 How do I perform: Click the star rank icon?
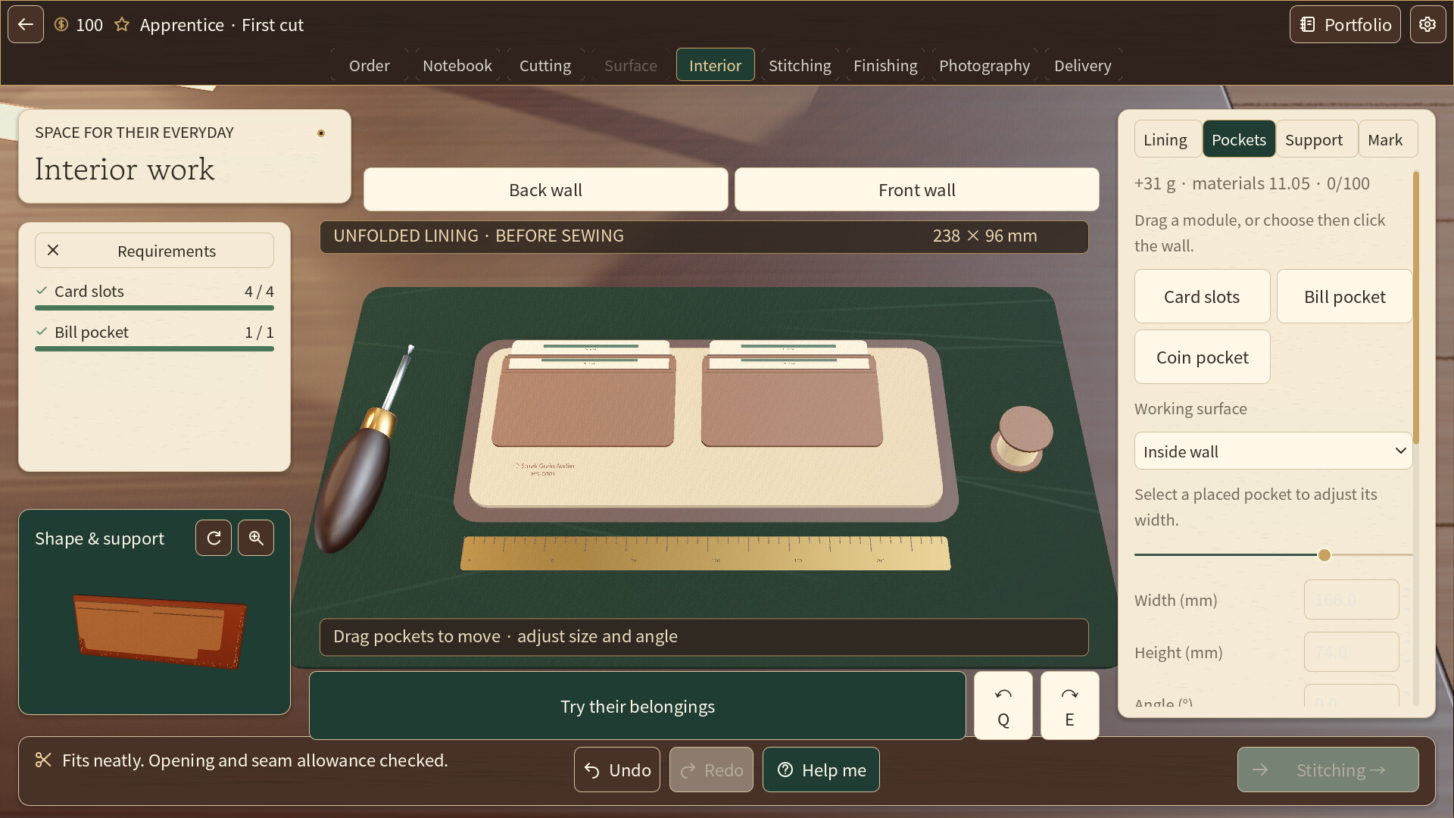[121, 24]
